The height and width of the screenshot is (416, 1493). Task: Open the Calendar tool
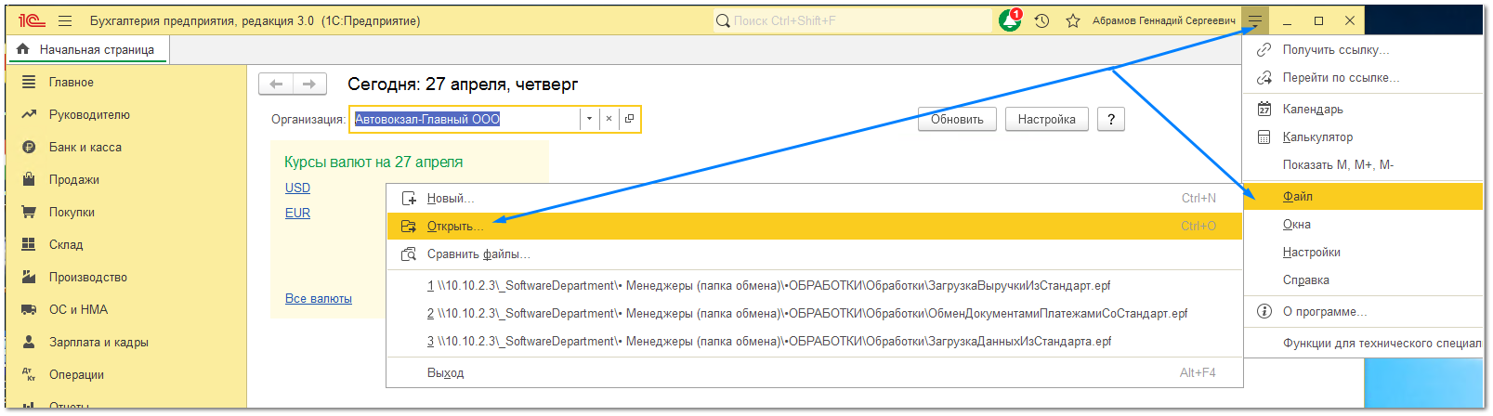click(x=1312, y=110)
